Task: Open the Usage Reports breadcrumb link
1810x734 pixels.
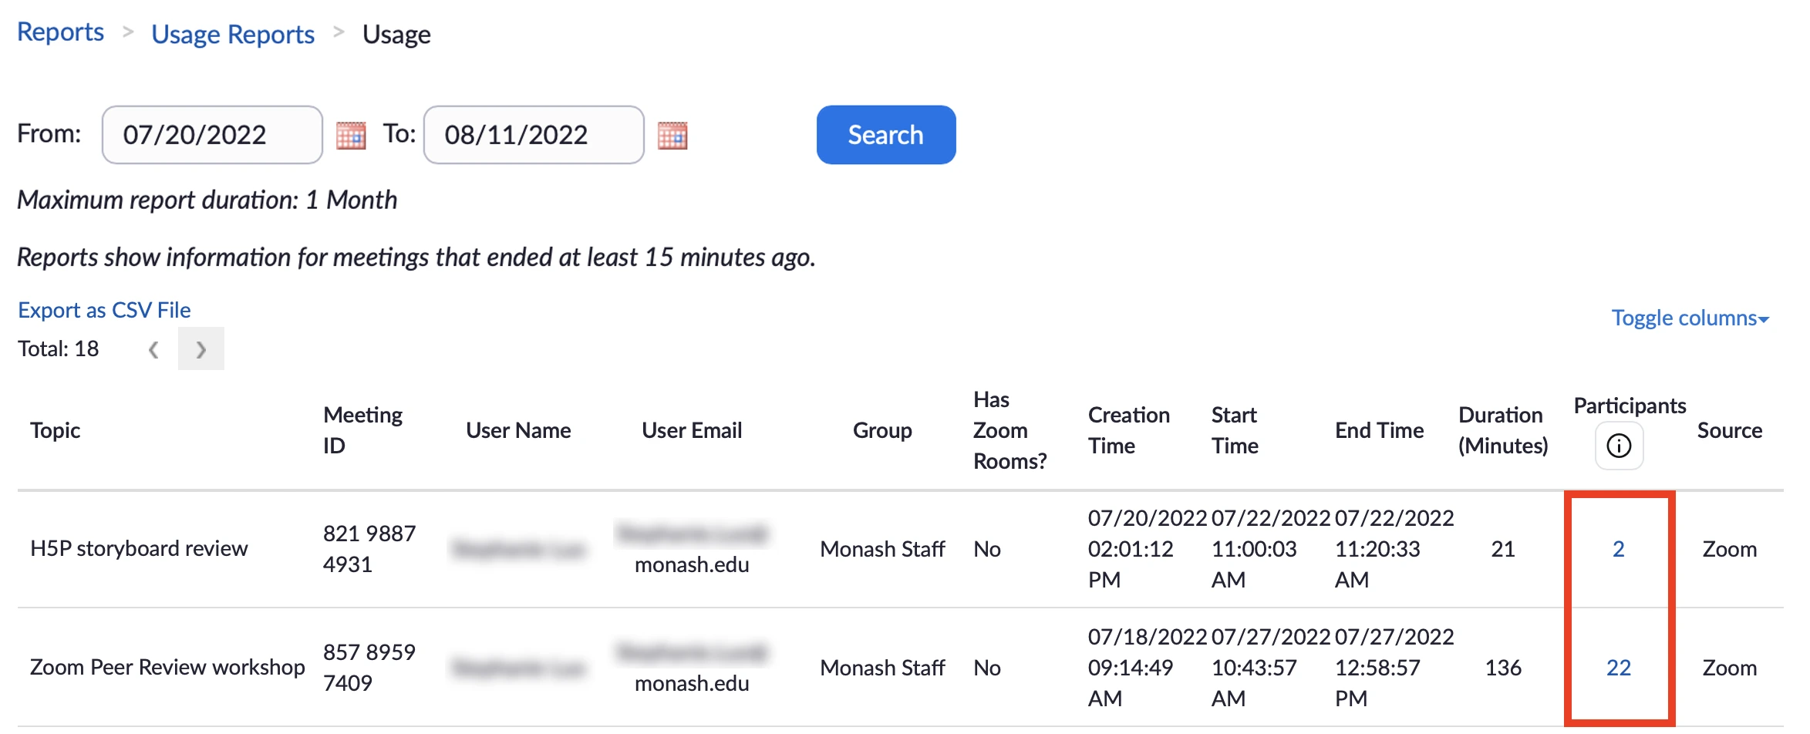Action: 232,35
